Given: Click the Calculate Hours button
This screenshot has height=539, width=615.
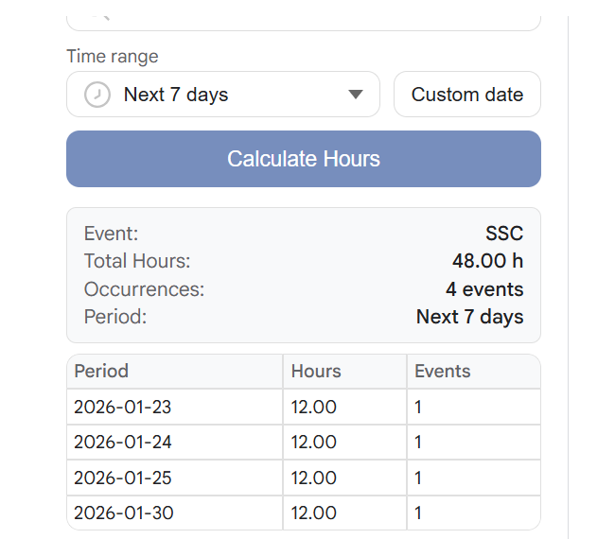Looking at the screenshot, I should 304,159.
